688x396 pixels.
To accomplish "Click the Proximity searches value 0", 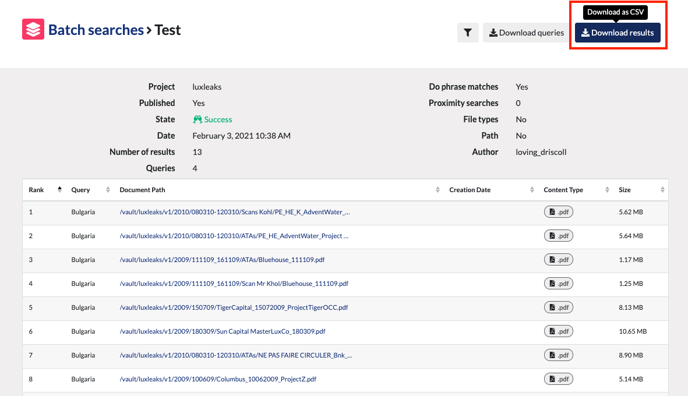I will pyautogui.click(x=518, y=103).
